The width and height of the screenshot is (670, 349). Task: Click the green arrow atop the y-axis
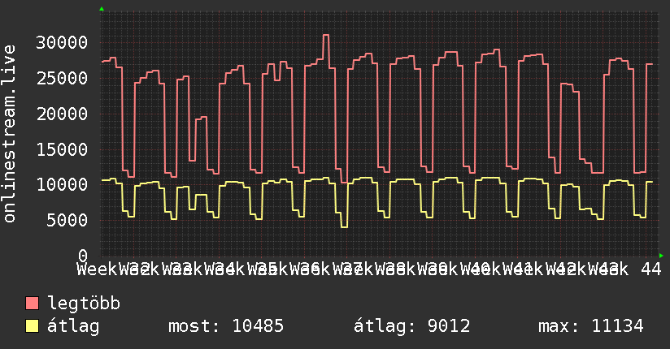click(x=102, y=8)
